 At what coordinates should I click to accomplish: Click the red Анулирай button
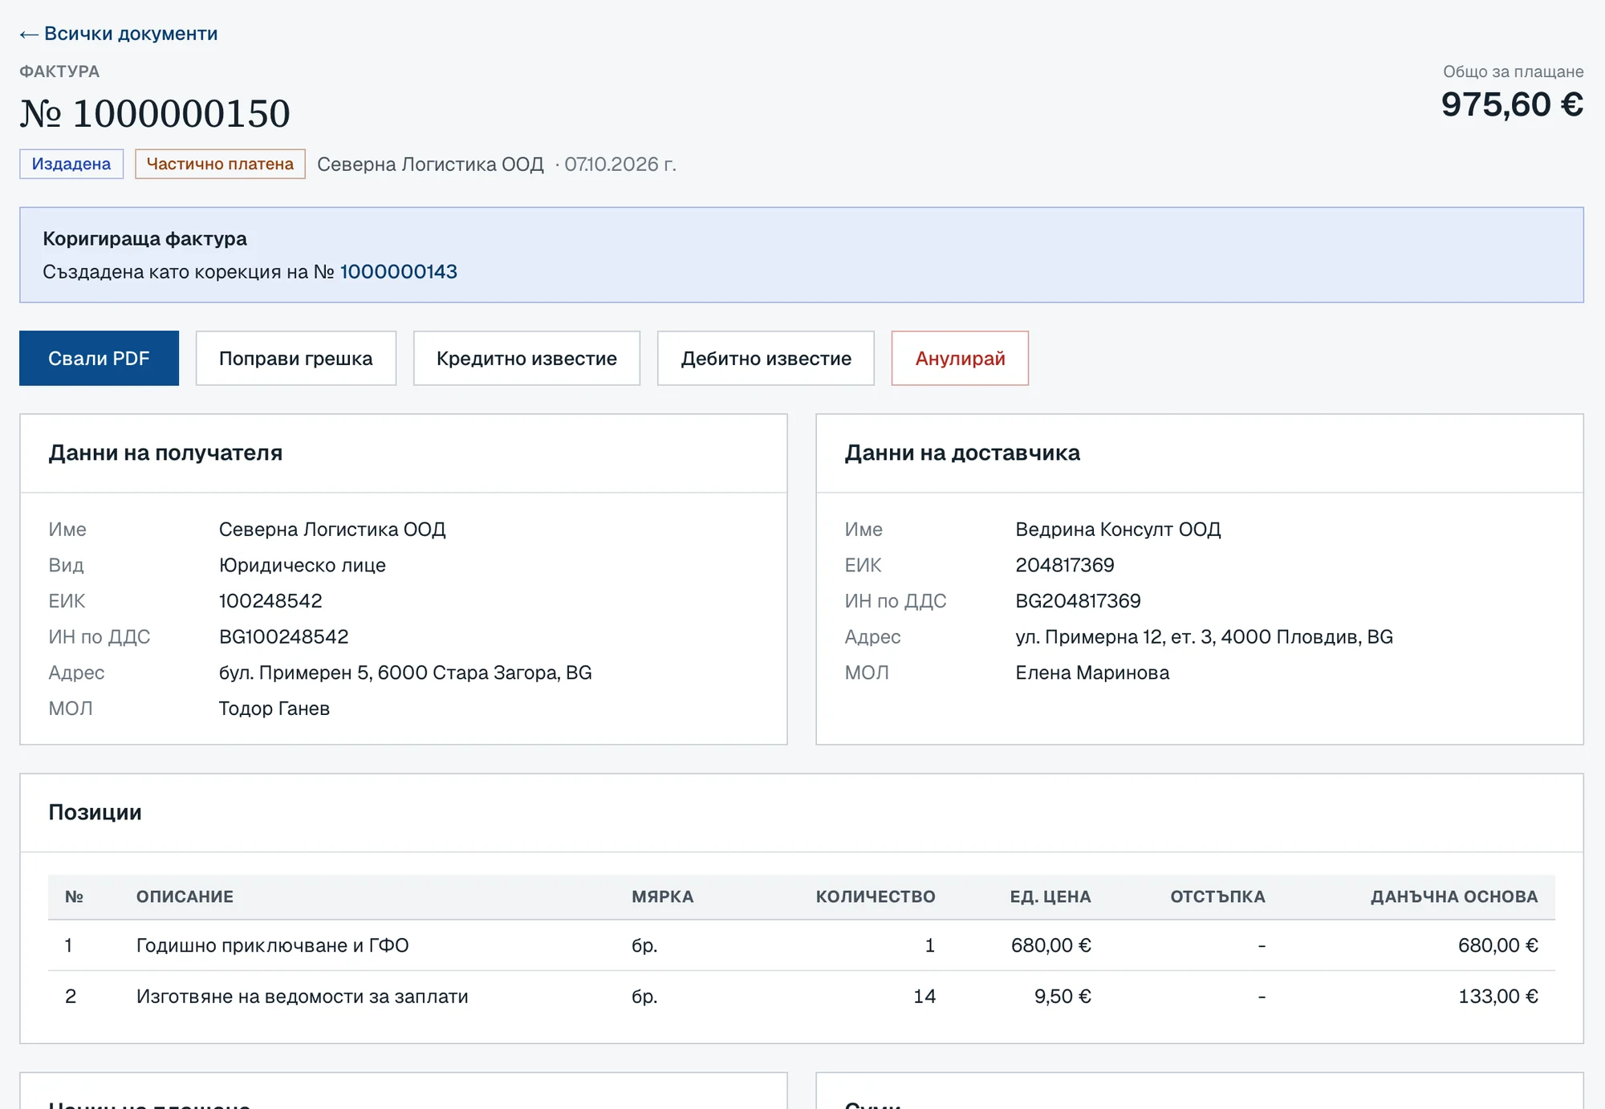click(960, 358)
